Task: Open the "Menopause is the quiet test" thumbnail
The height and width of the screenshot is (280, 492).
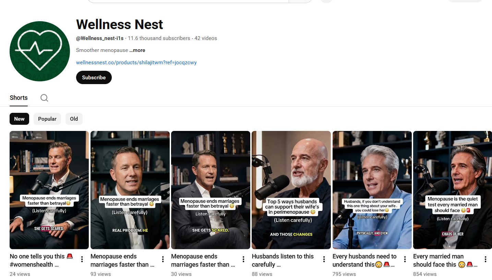Action: pos(453,190)
